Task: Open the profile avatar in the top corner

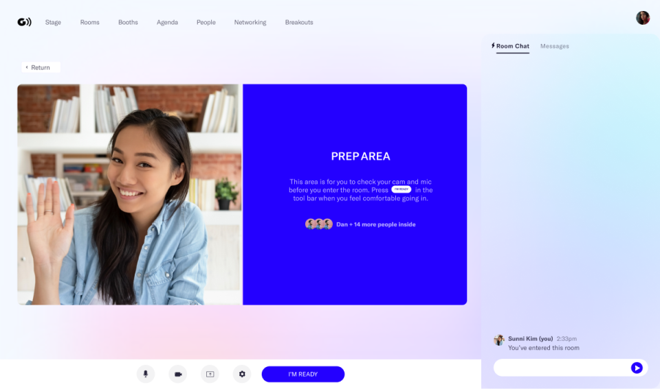Action: [643, 18]
